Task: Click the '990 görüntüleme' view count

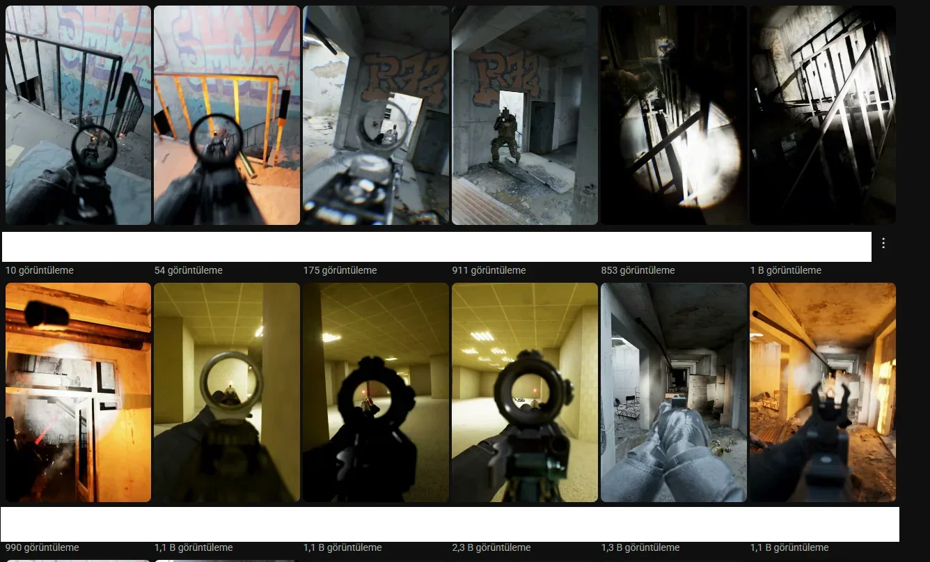Action: coord(42,547)
